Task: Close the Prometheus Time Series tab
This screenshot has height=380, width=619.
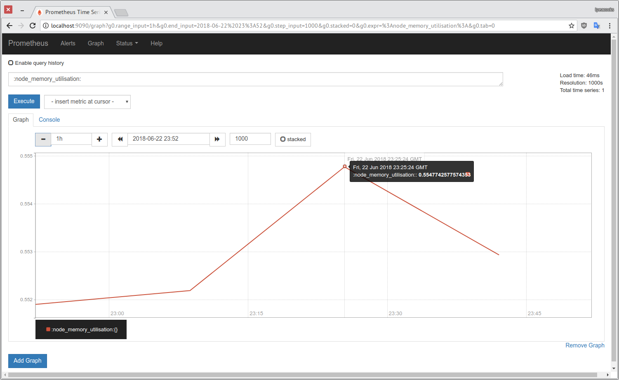Action: [x=106, y=12]
